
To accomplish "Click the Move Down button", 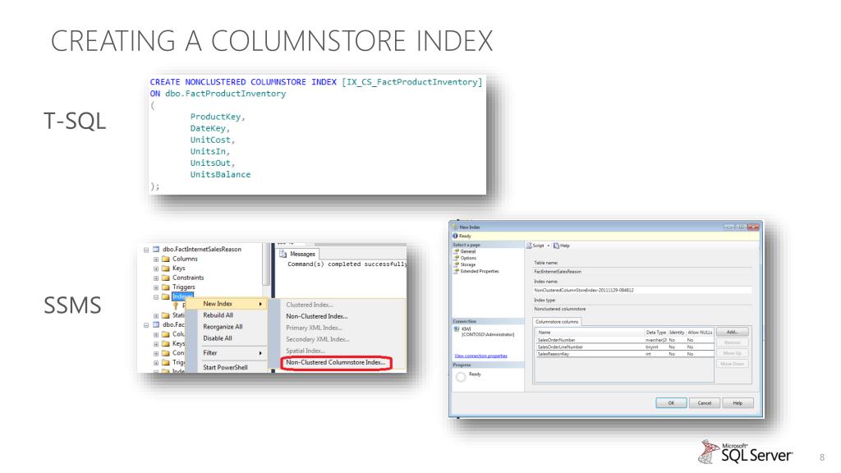I will coord(732,364).
